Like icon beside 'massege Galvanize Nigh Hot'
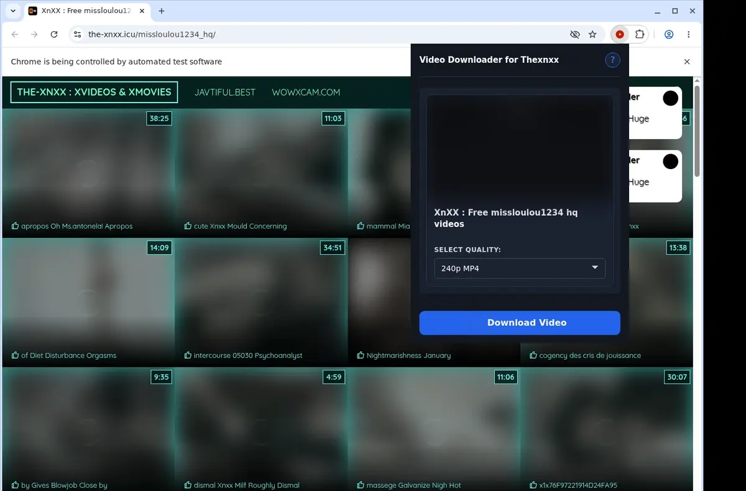The image size is (746, 491). [361, 485]
